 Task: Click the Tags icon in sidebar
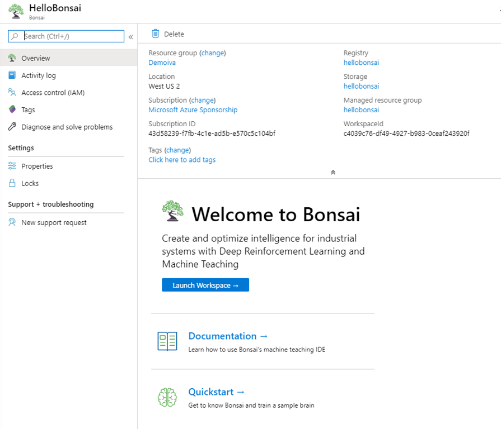[12, 110]
